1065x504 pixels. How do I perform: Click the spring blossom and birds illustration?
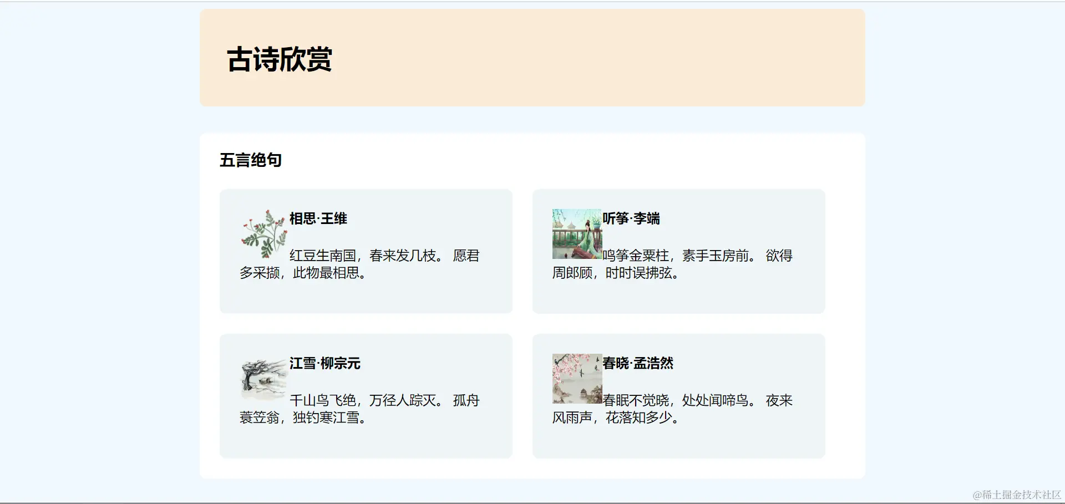click(x=576, y=379)
